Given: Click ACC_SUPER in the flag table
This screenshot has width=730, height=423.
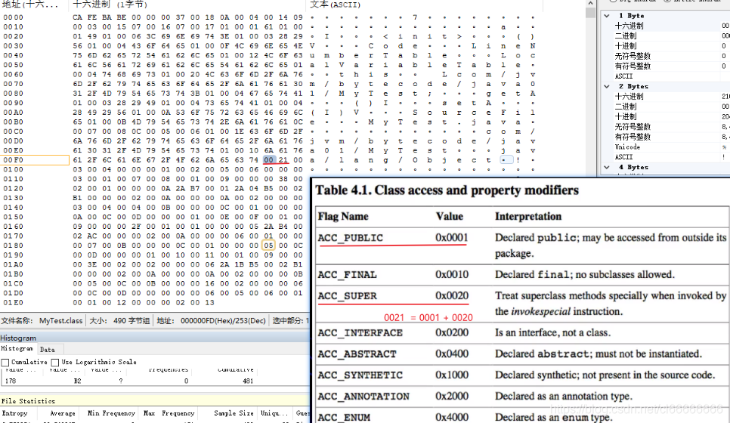Looking at the screenshot, I should coord(348,296).
